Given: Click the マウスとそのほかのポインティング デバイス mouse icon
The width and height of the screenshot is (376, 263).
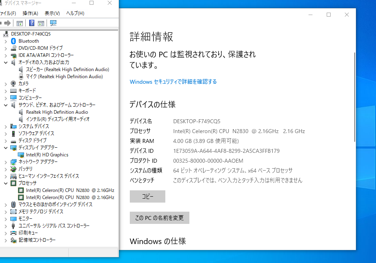Looking at the screenshot, I should click(13, 205).
